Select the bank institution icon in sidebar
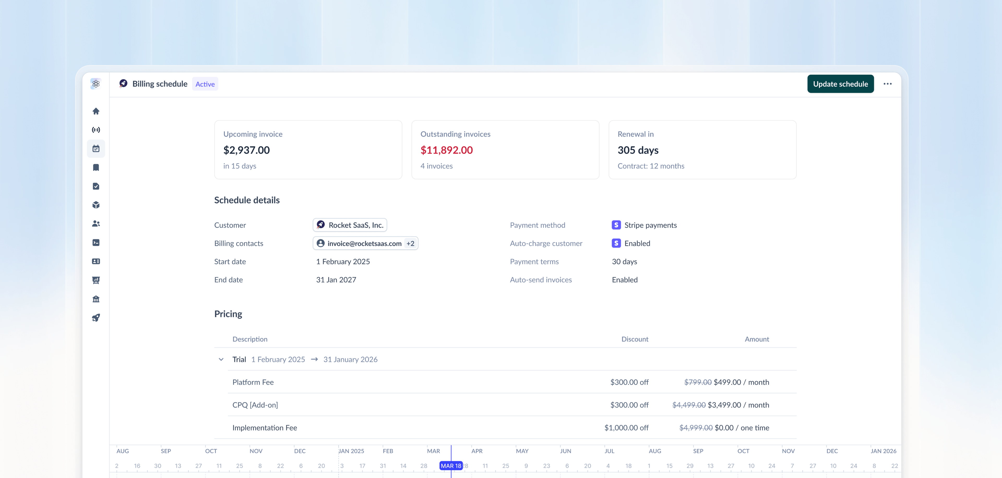Viewport: 1002px width, 478px height. (96, 299)
